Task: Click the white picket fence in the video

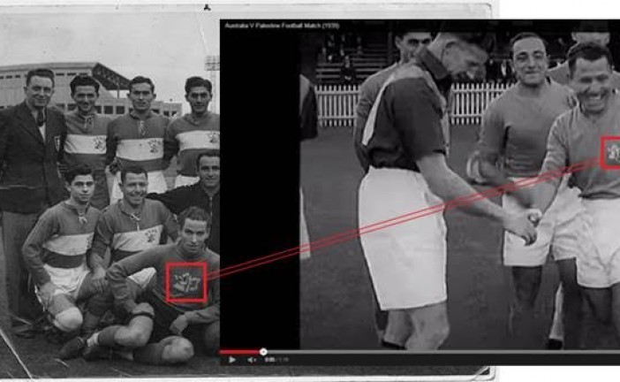Action: click(x=336, y=104)
